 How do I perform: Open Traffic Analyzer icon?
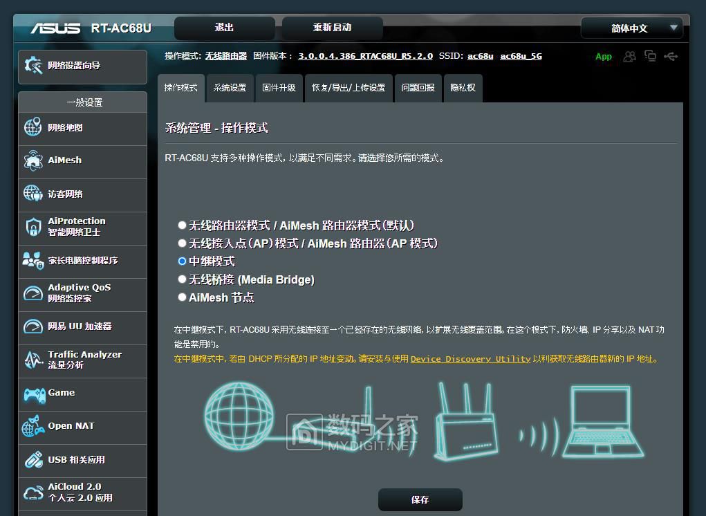pos(33,359)
